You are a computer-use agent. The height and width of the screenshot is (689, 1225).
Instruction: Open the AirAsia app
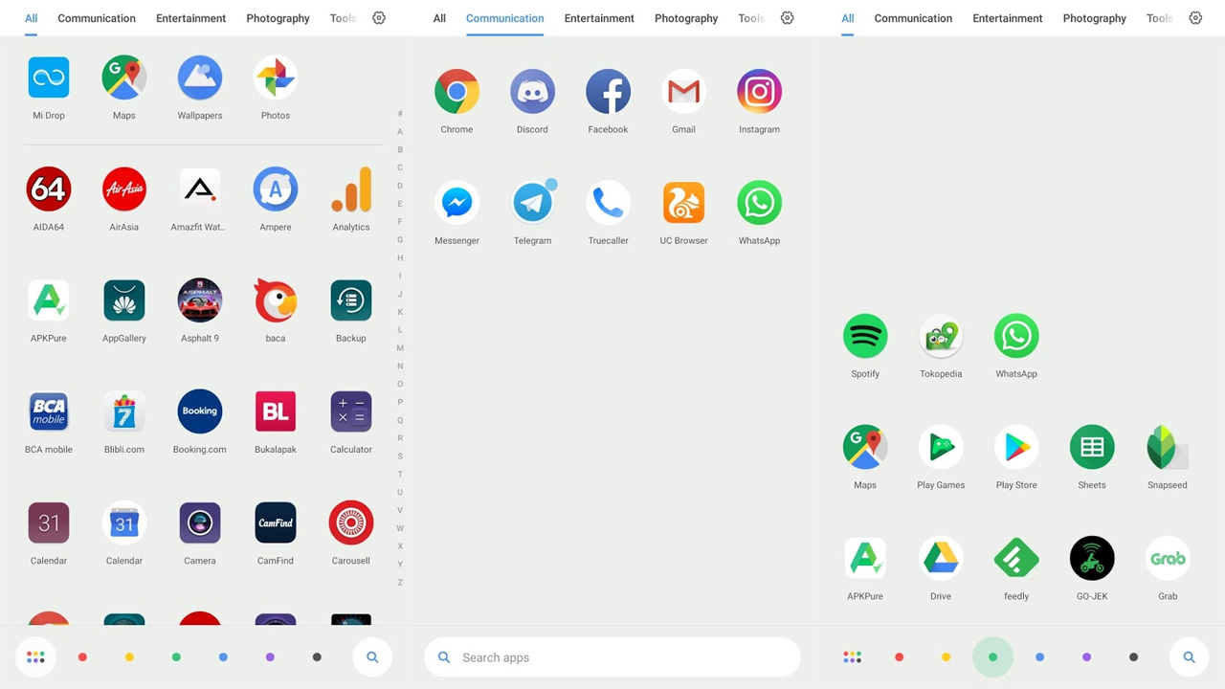pyautogui.click(x=124, y=189)
